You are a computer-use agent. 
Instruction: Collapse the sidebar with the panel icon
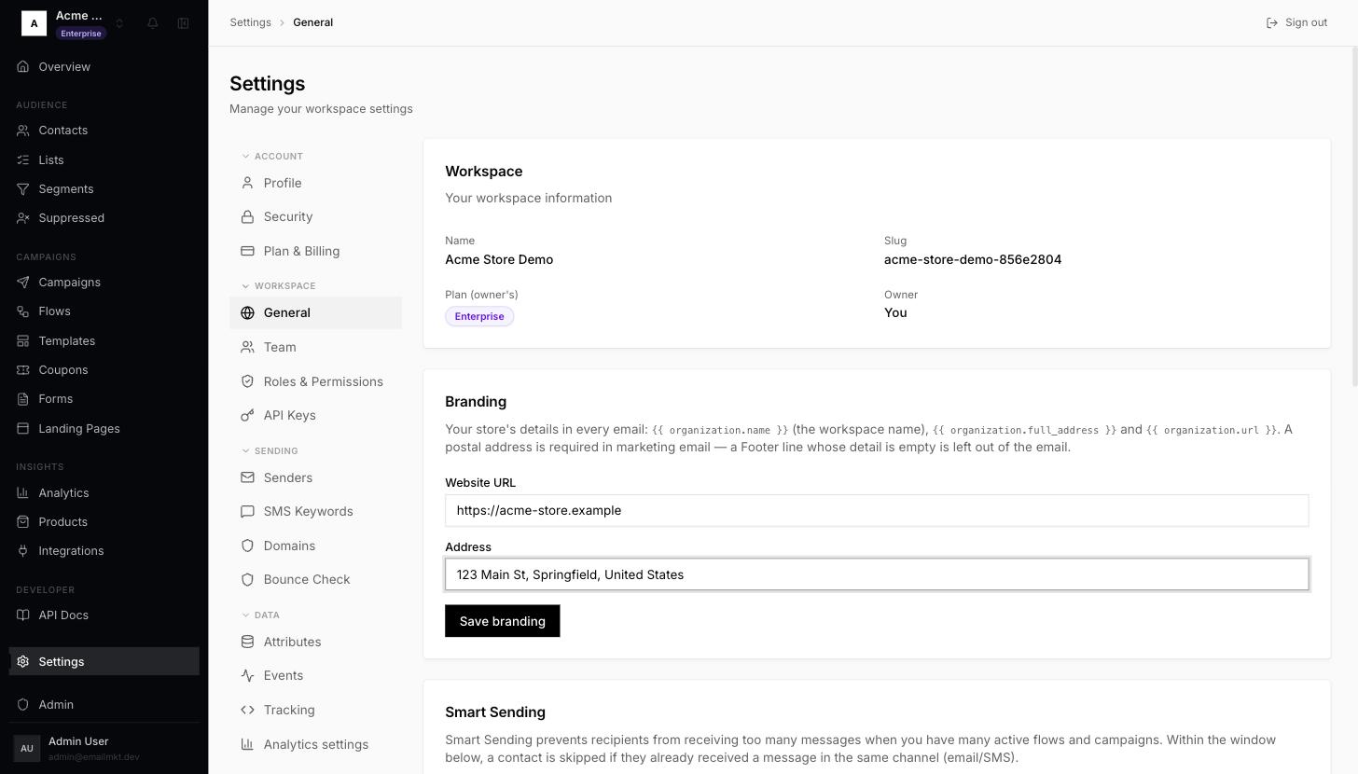(184, 23)
